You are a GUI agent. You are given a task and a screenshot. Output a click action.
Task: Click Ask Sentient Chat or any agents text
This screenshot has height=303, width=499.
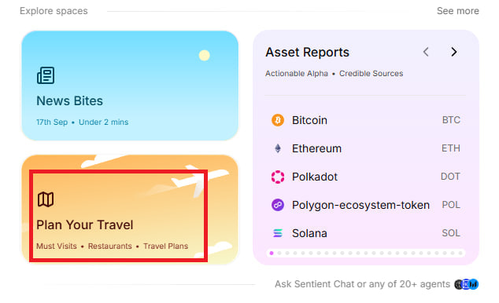coord(362,284)
